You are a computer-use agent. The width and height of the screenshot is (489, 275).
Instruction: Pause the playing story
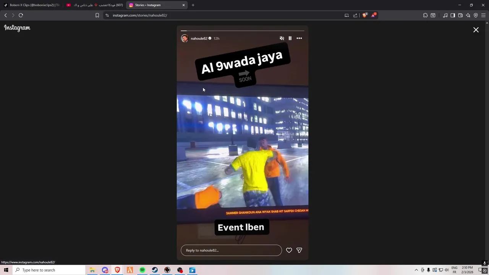(290, 38)
